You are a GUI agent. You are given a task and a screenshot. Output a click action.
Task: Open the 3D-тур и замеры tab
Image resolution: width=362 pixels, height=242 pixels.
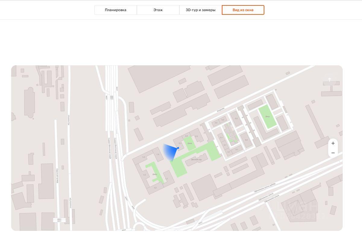pyautogui.click(x=200, y=10)
